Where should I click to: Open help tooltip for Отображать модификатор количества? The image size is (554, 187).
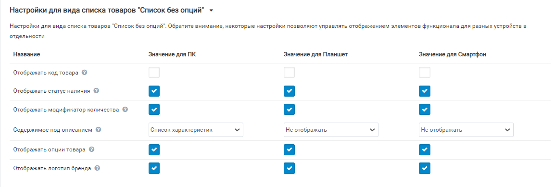tap(125, 110)
